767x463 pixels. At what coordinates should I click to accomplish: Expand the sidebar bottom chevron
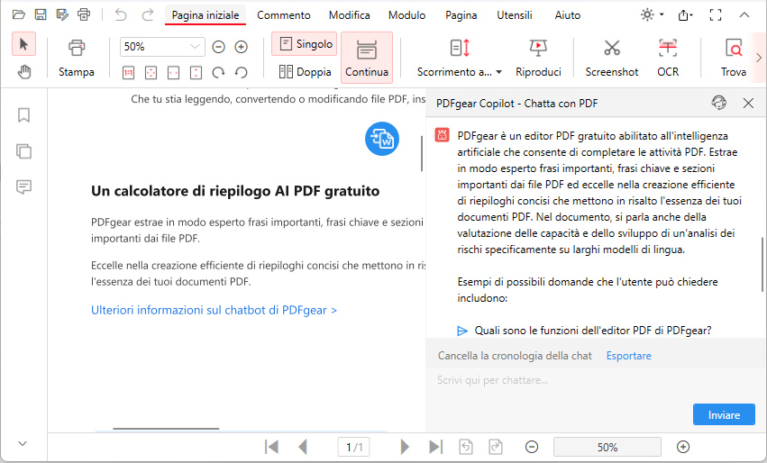tap(23, 443)
